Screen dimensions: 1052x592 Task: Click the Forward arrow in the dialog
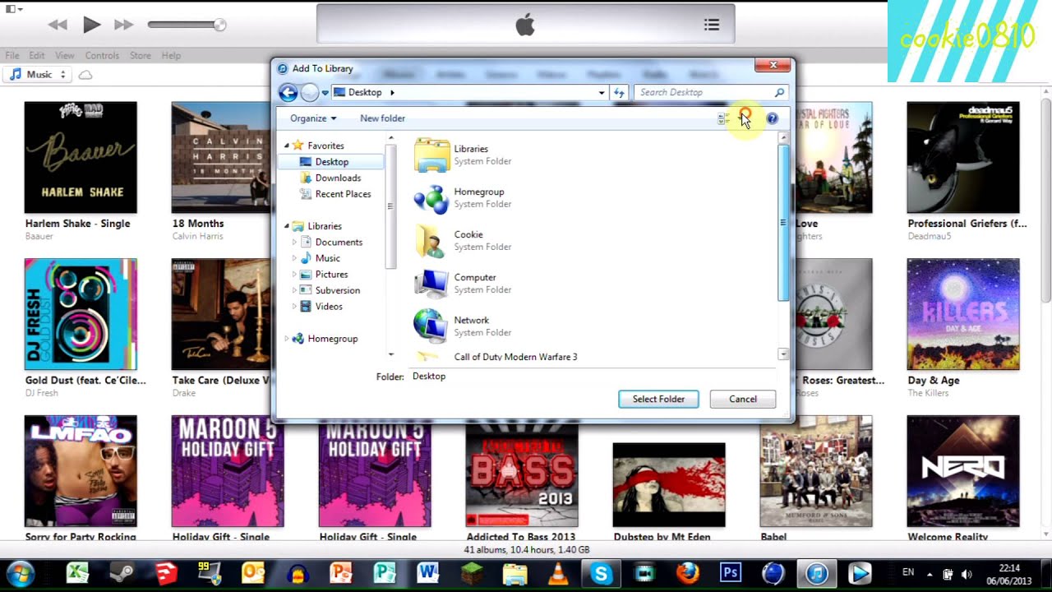tap(310, 92)
